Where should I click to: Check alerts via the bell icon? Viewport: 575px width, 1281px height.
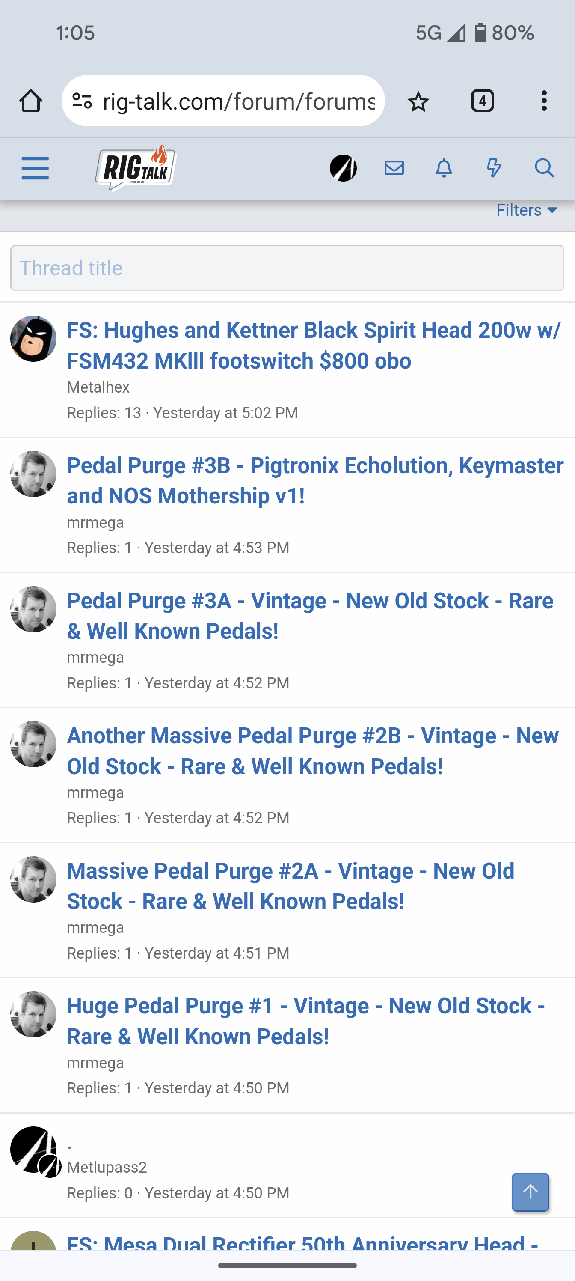[x=444, y=168]
